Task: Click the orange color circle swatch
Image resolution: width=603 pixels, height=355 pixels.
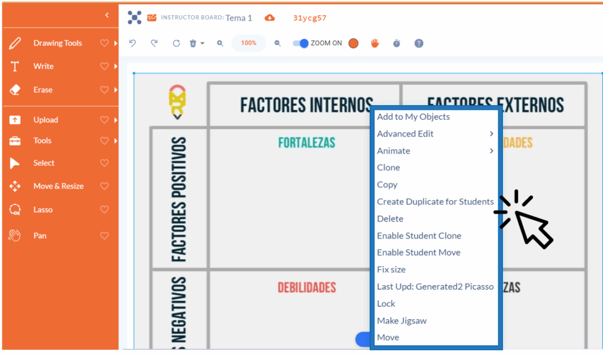Action: pyautogui.click(x=353, y=43)
